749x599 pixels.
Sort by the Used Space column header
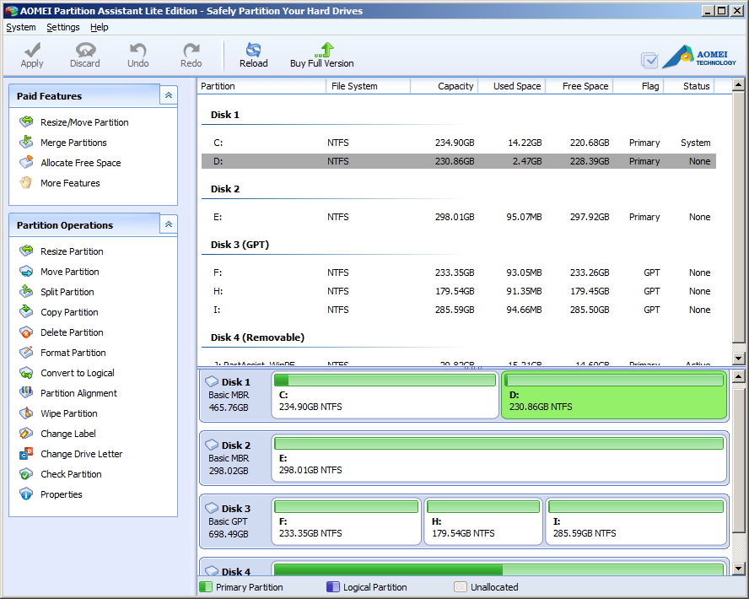point(512,86)
